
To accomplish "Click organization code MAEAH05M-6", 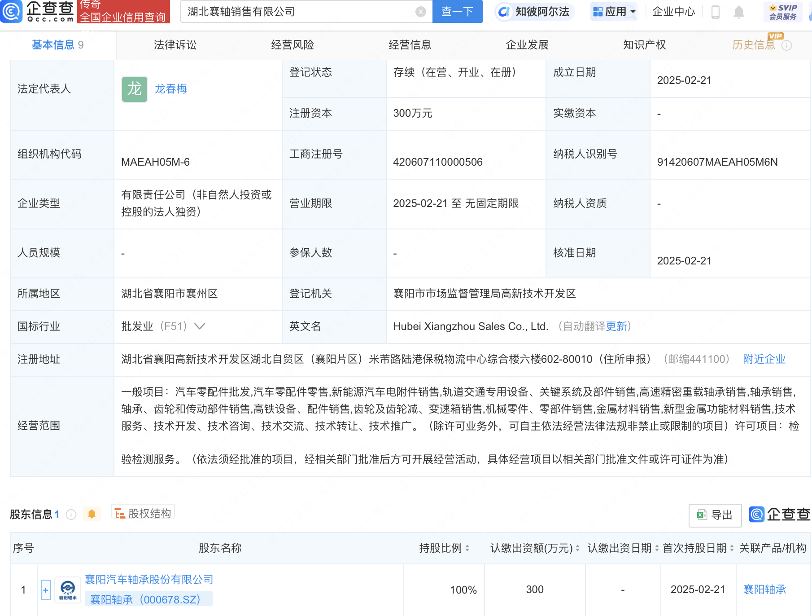I will (x=155, y=162).
